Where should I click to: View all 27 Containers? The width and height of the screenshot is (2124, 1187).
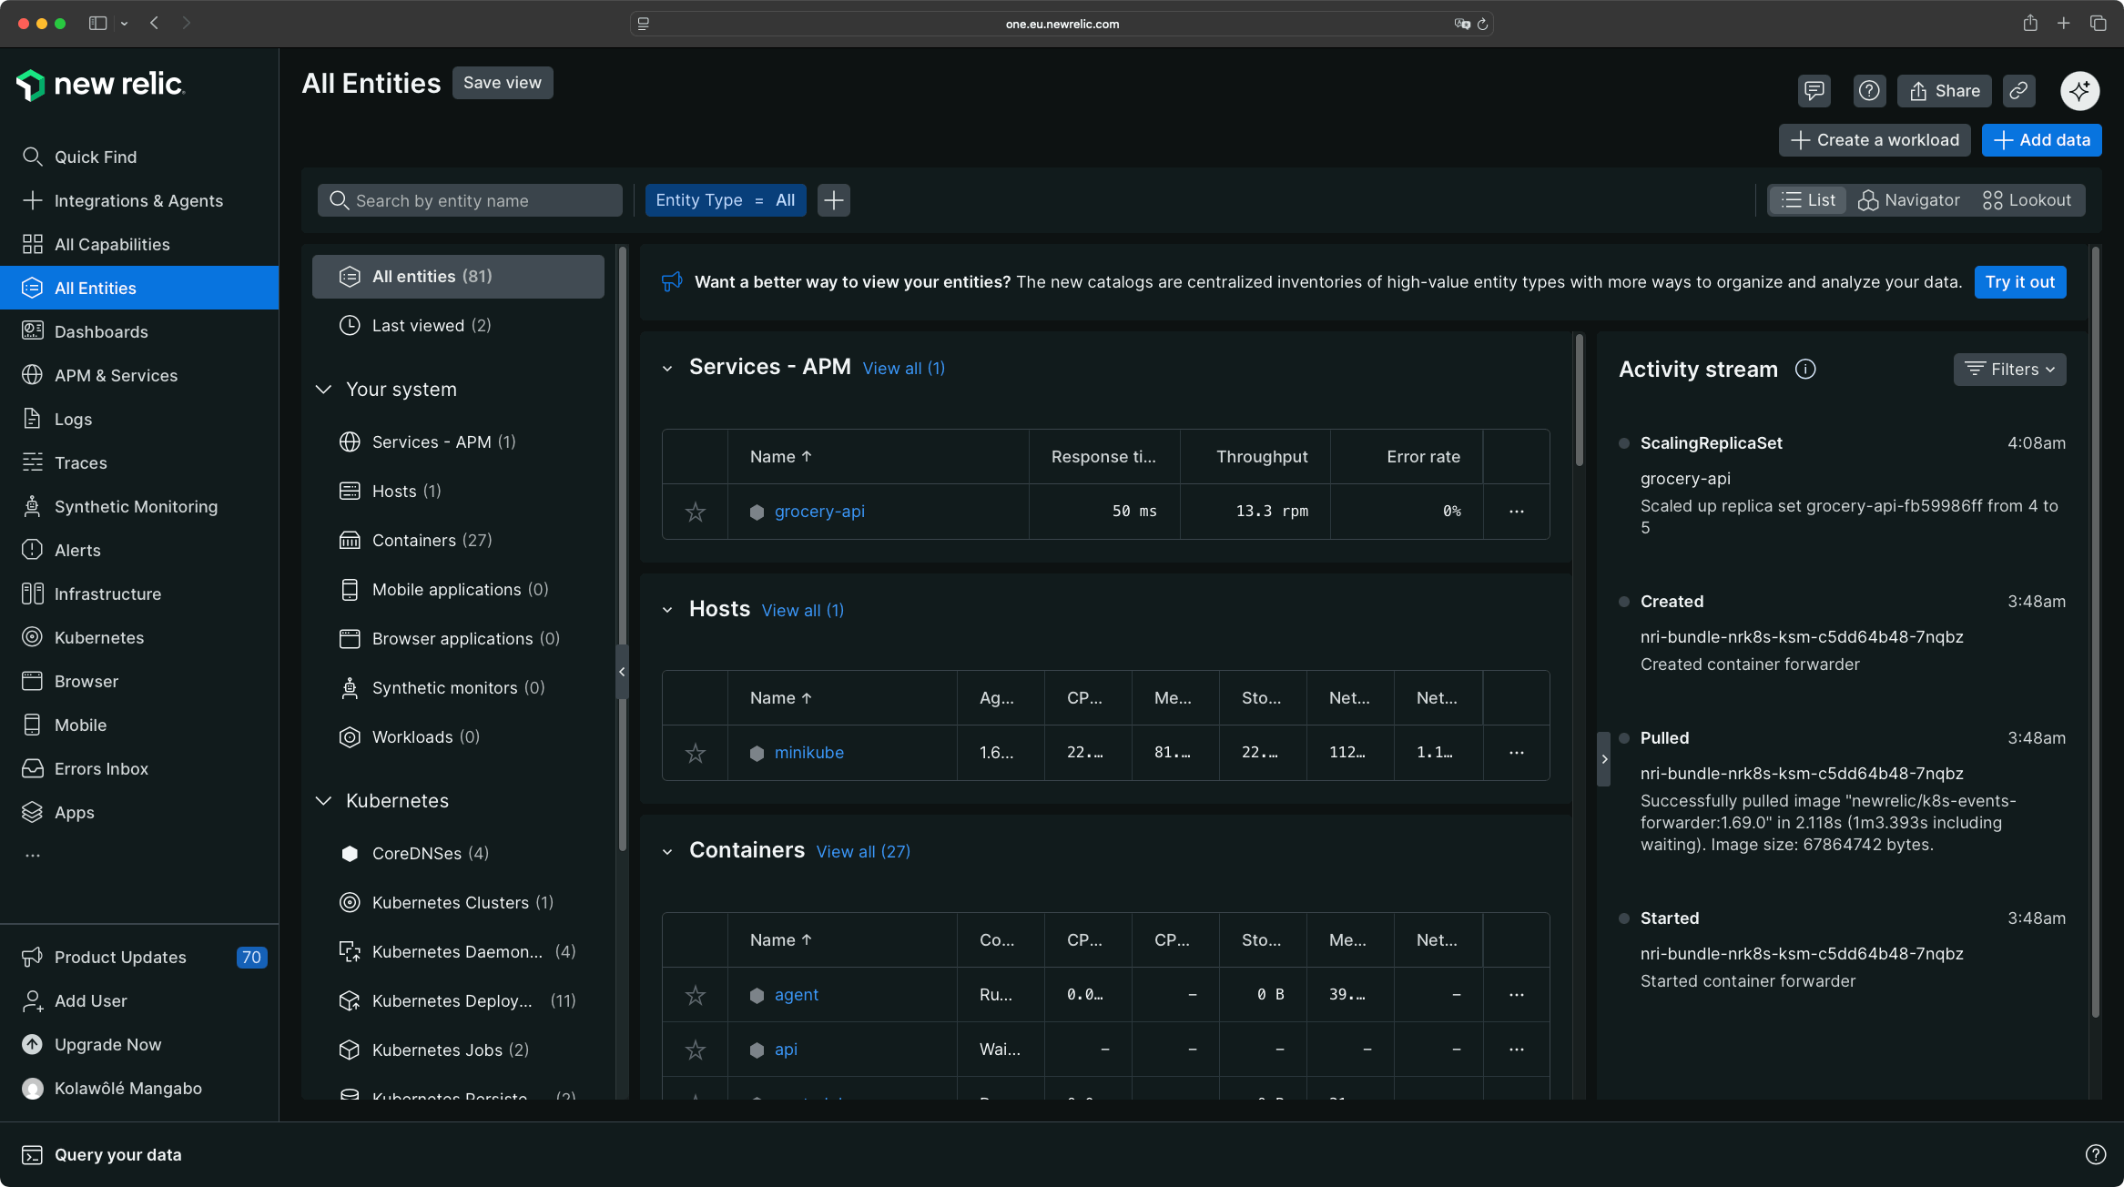tap(862, 850)
